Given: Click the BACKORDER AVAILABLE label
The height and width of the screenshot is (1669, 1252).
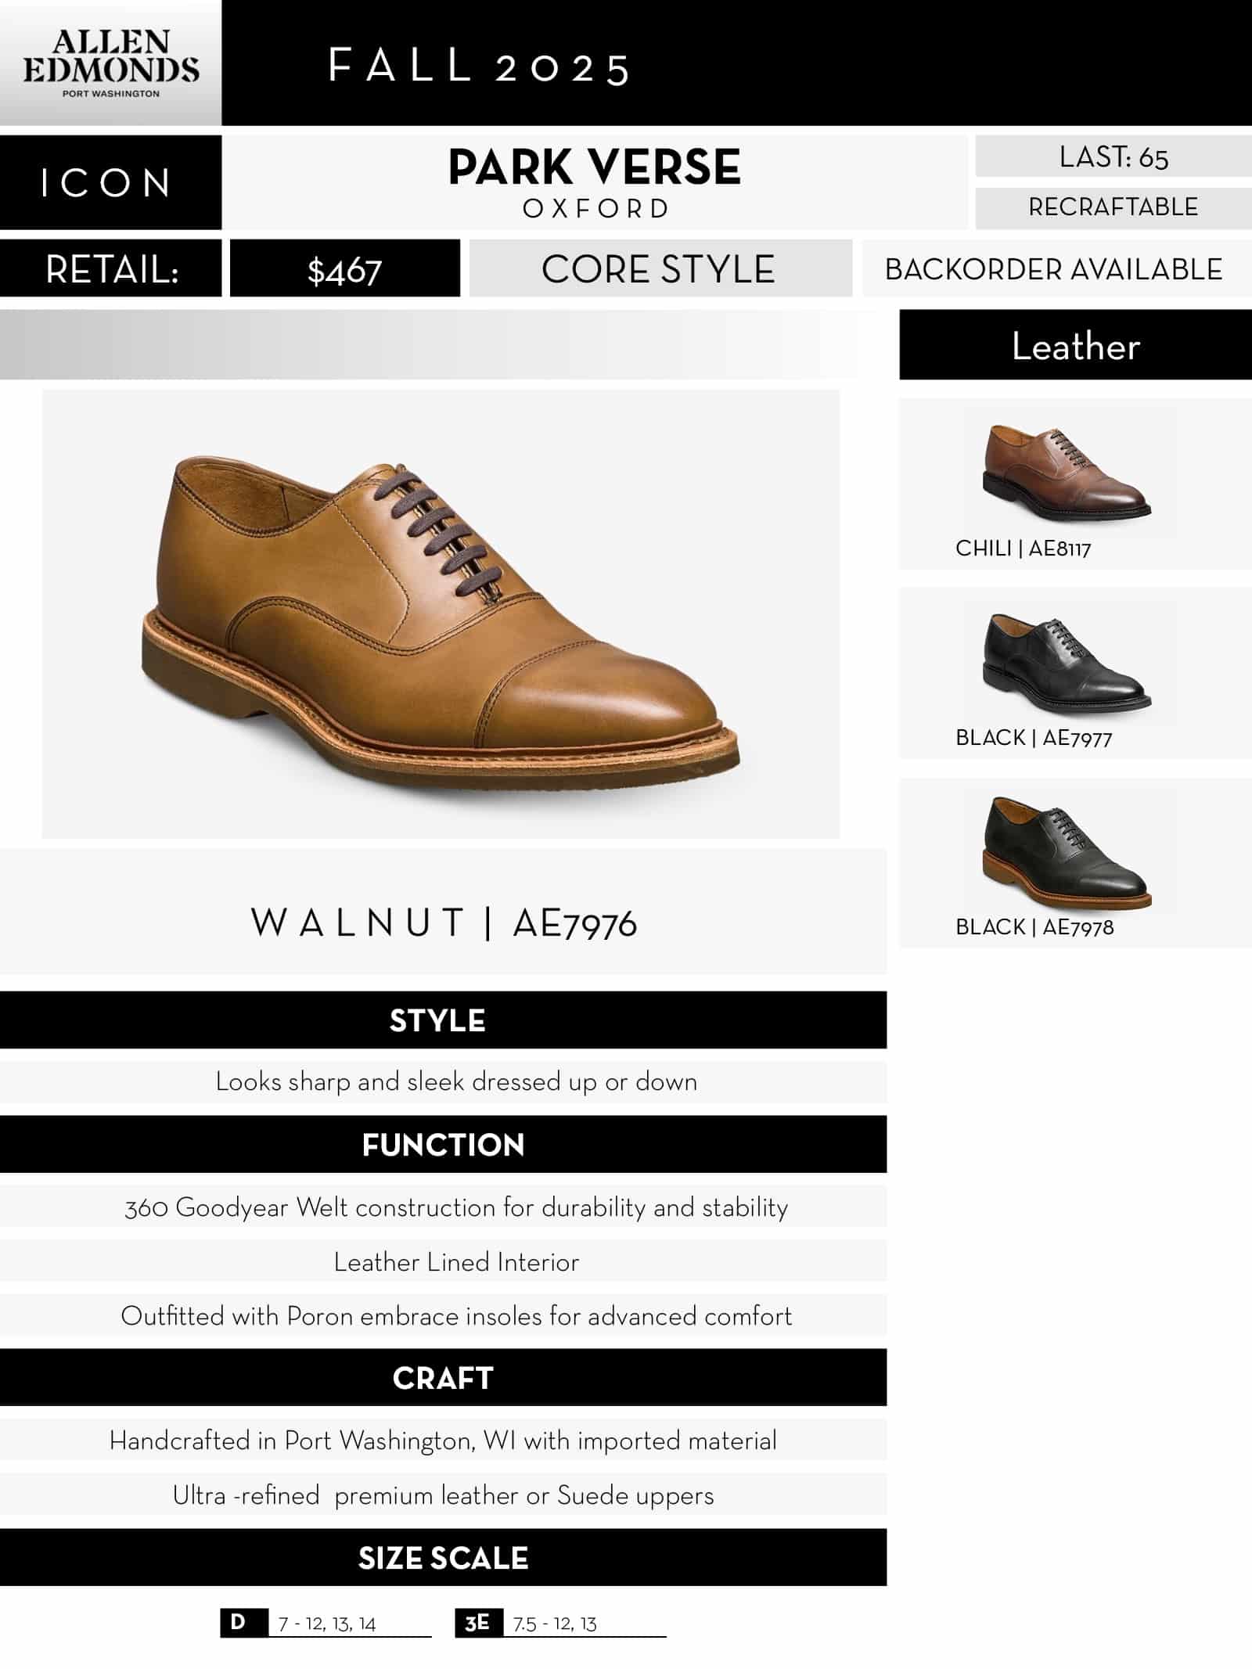Looking at the screenshot, I should (1053, 269).
